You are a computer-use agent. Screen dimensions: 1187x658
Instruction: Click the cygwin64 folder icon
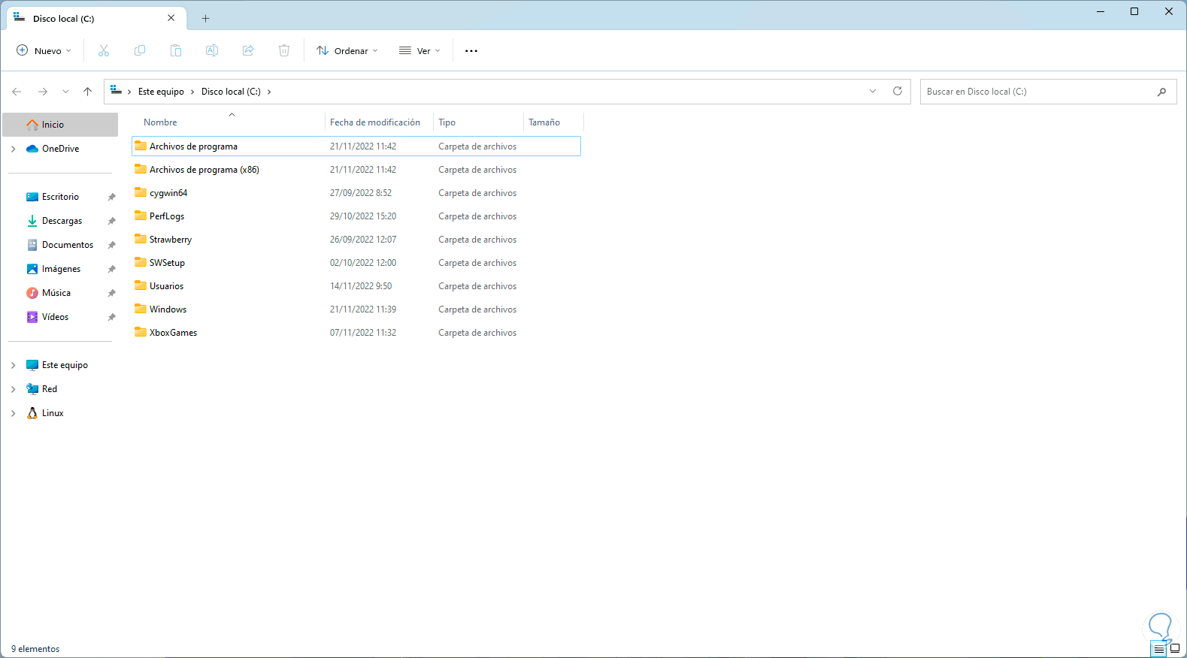coord(141,192)
